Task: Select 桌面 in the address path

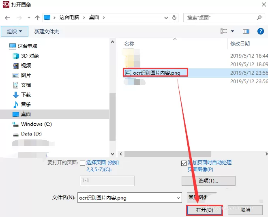Action: [94, 17]
